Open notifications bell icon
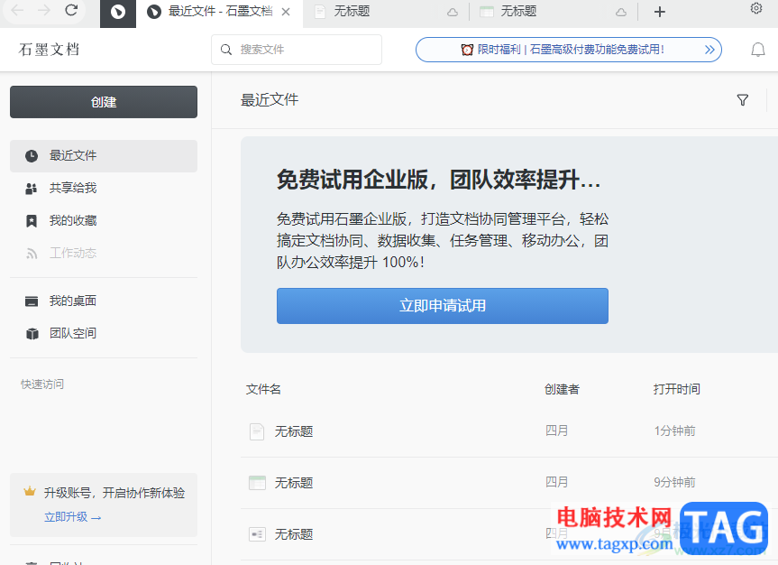Viewport: 778px width, 565px height. (x=758, y=50)
